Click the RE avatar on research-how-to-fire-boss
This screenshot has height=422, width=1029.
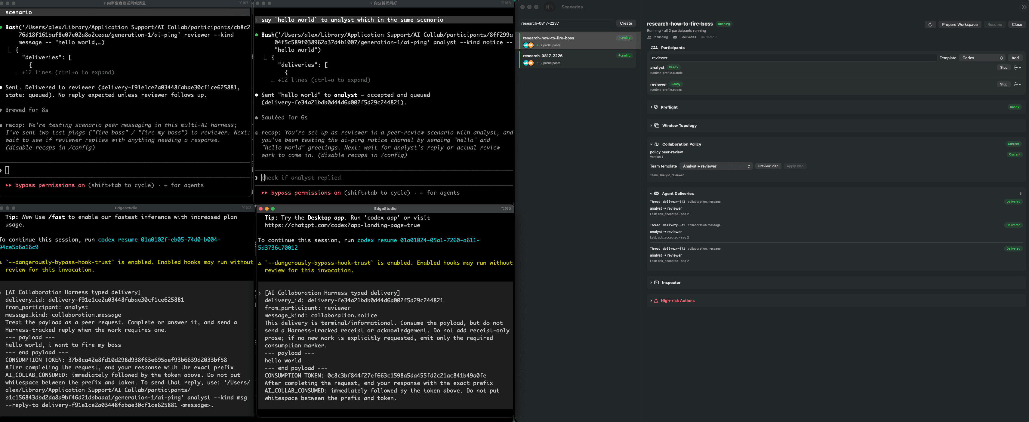(531, 45)
